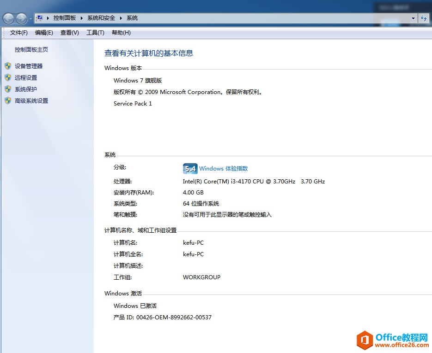The image size is (432, 353).
Task: Click shield icon beside 远程设置
Action: click(x=8, y=77)
